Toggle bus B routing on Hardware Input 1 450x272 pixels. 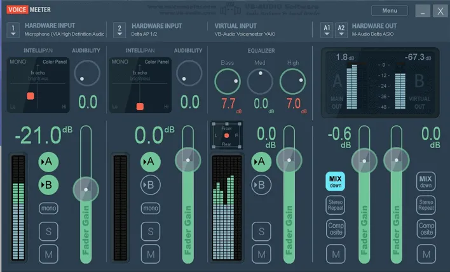point(48,185)
